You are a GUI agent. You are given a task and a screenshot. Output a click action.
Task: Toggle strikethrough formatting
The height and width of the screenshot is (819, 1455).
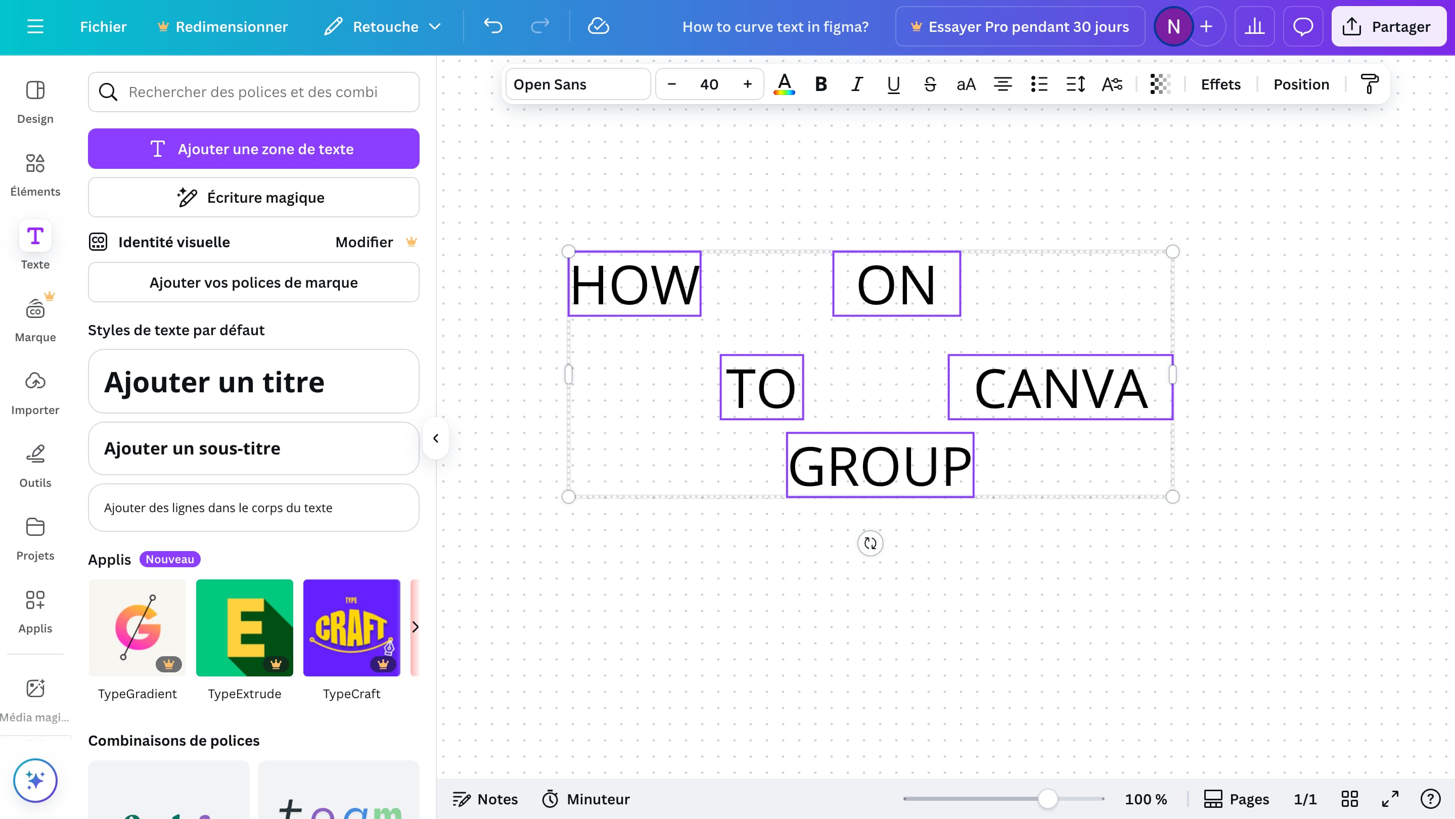pos(930,84)
